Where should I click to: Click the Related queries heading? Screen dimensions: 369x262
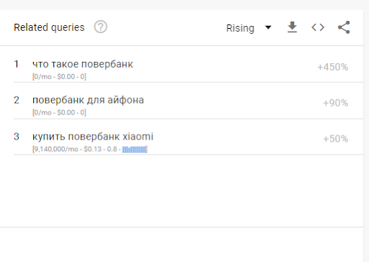pyautogui.click(x=49, y=27)
